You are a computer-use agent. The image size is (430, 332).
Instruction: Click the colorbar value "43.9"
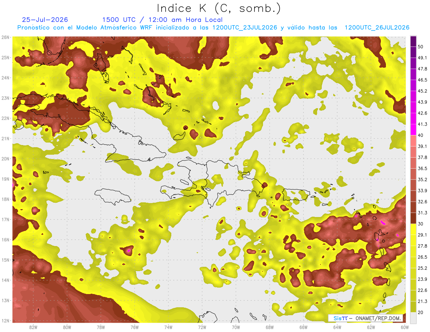(422, 102)
